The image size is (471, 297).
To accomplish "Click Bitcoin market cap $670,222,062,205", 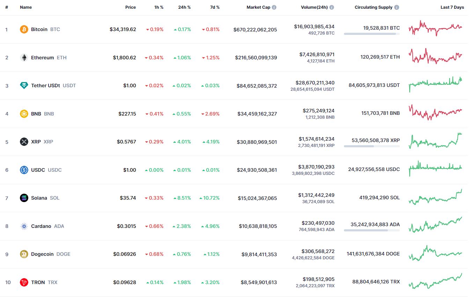I will pyautogui.click(x=255, y=30).
